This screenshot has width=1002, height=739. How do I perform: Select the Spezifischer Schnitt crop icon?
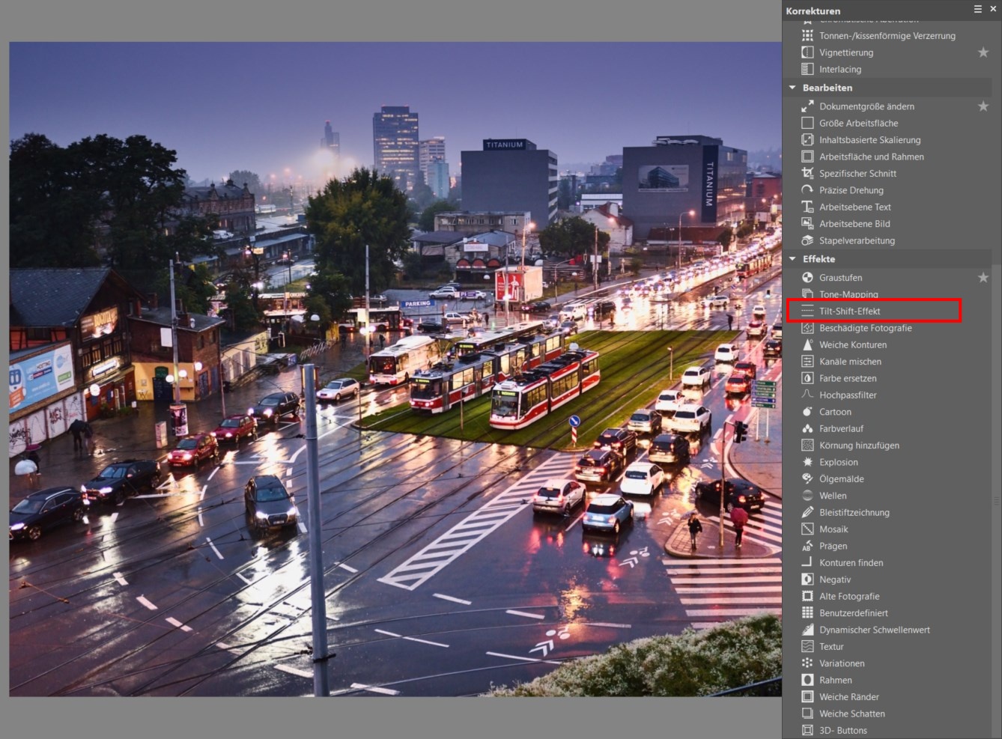[807, 173]
